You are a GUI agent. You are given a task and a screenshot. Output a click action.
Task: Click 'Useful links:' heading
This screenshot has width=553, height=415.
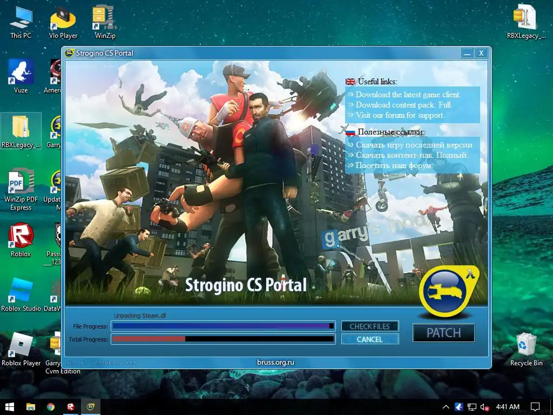point(377,82)
